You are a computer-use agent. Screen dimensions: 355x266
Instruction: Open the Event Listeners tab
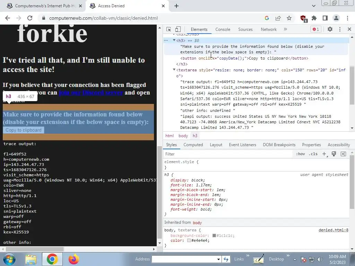point(242,145)
